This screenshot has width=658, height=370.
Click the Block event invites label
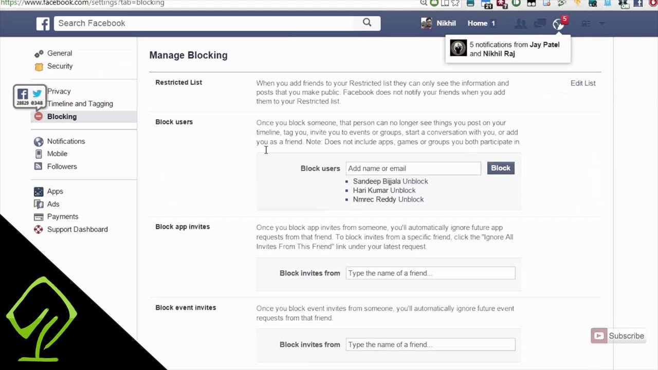tap(186, 308)
